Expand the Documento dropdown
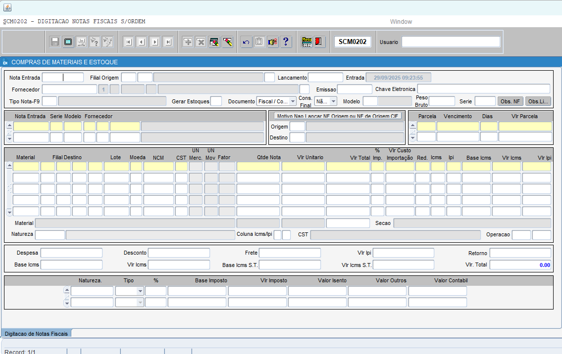 (x=293, y=101)
